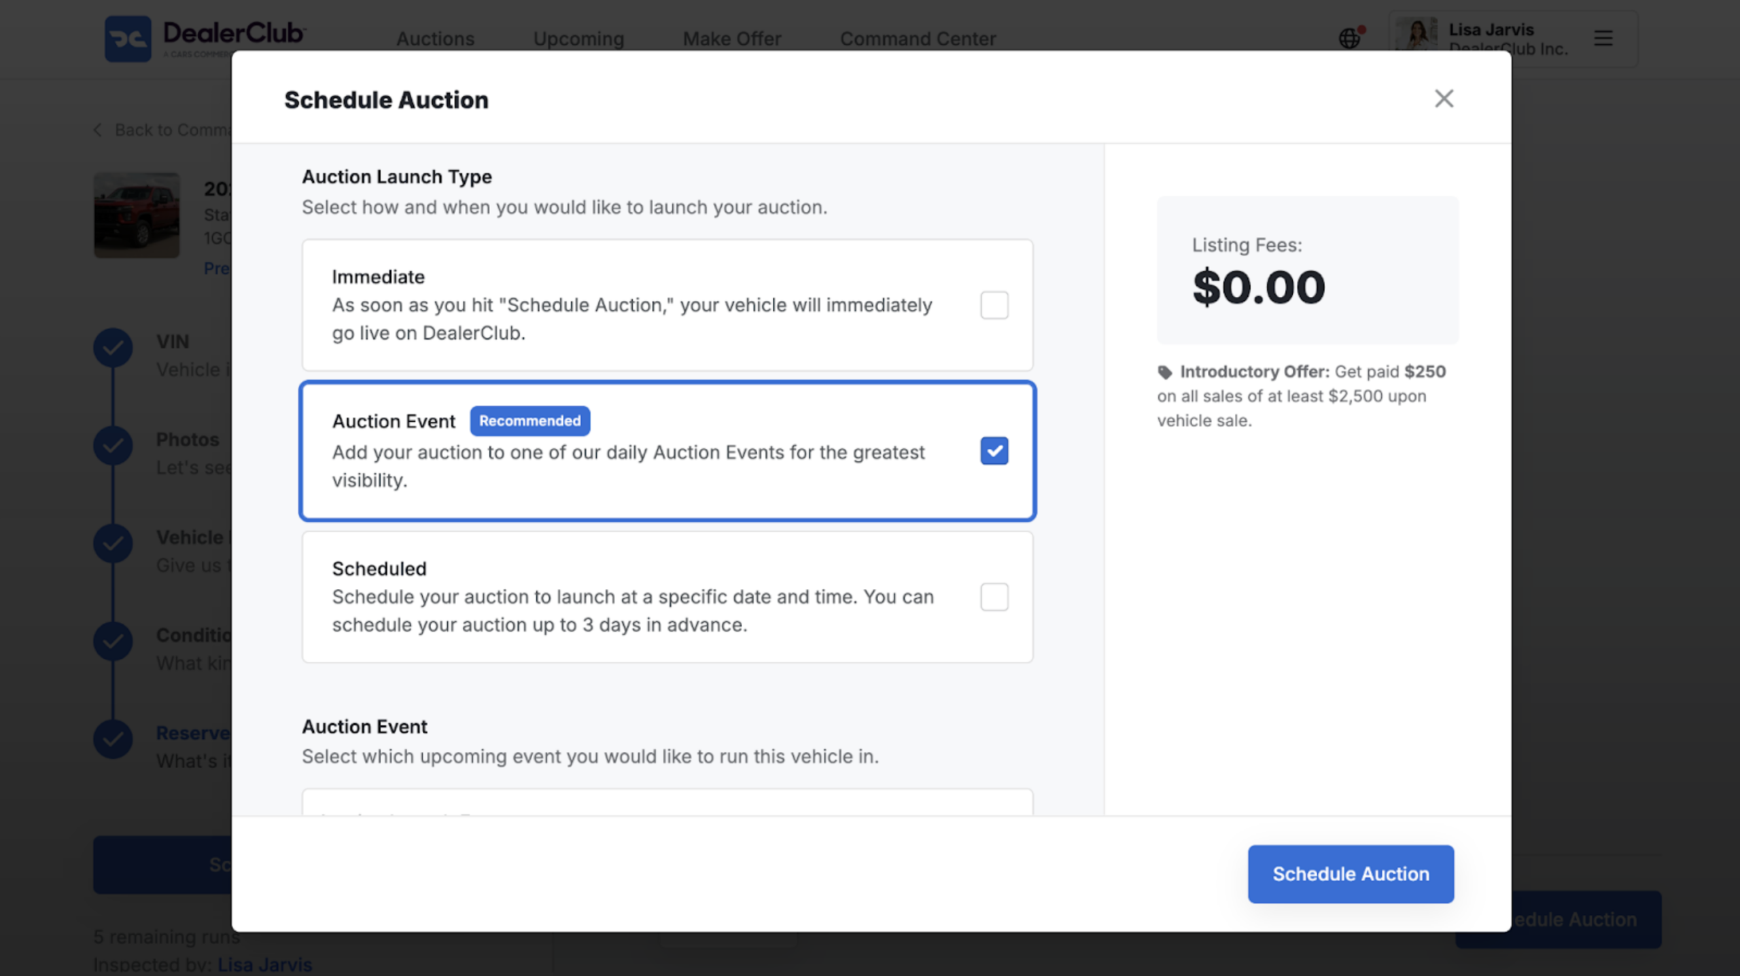The image size is (1740, 976).
Task: Click the Back to Command Center chevron
Action: 98,130
